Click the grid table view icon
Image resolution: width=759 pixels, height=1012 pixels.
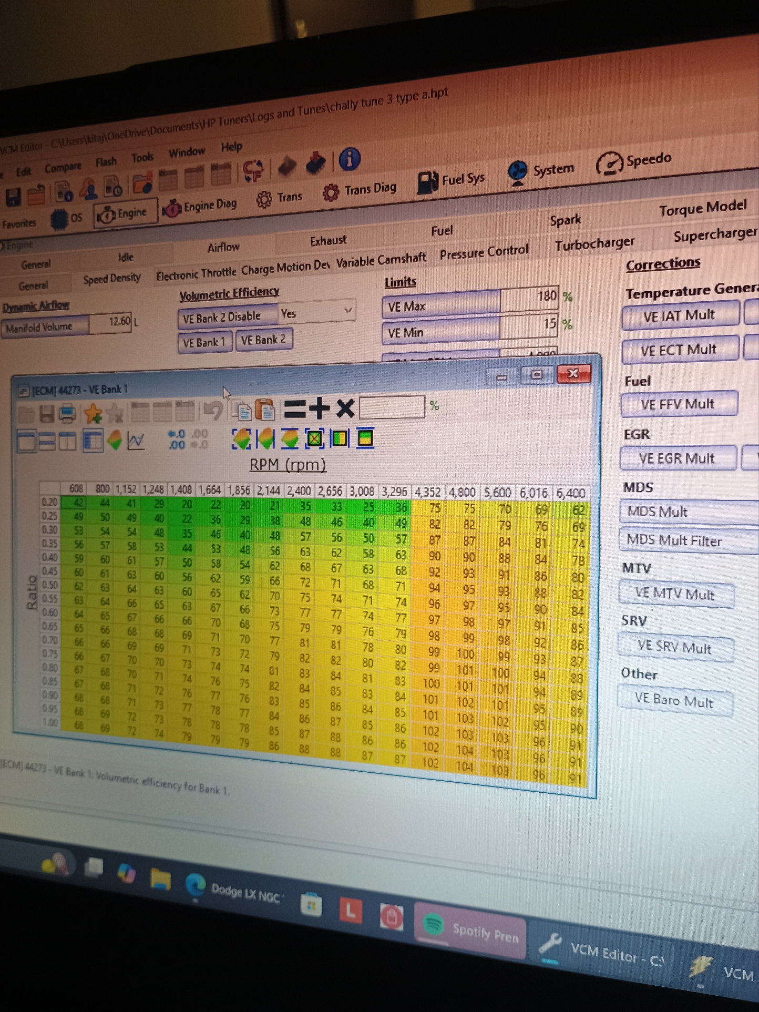[x=94, y=441]
